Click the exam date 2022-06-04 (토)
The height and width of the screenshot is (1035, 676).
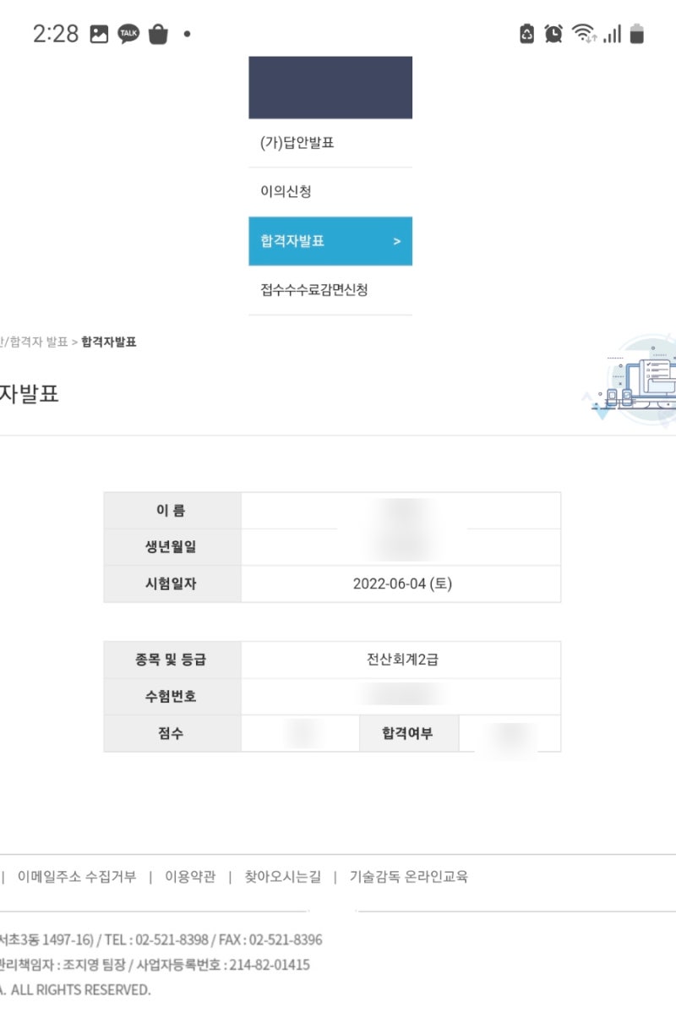click(402, 583)
